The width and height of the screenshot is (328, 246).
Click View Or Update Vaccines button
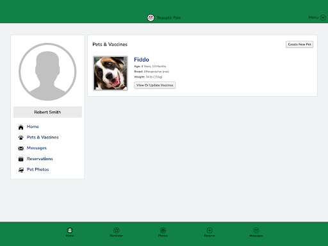coord(155,85)
